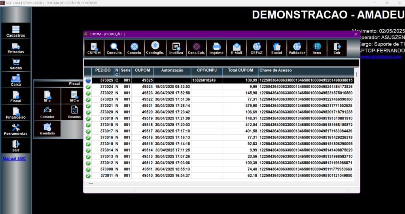Image resolution: width=405 pixels, height=214 pixels.
Task: Select total cell 92,83
Action: 240,144
